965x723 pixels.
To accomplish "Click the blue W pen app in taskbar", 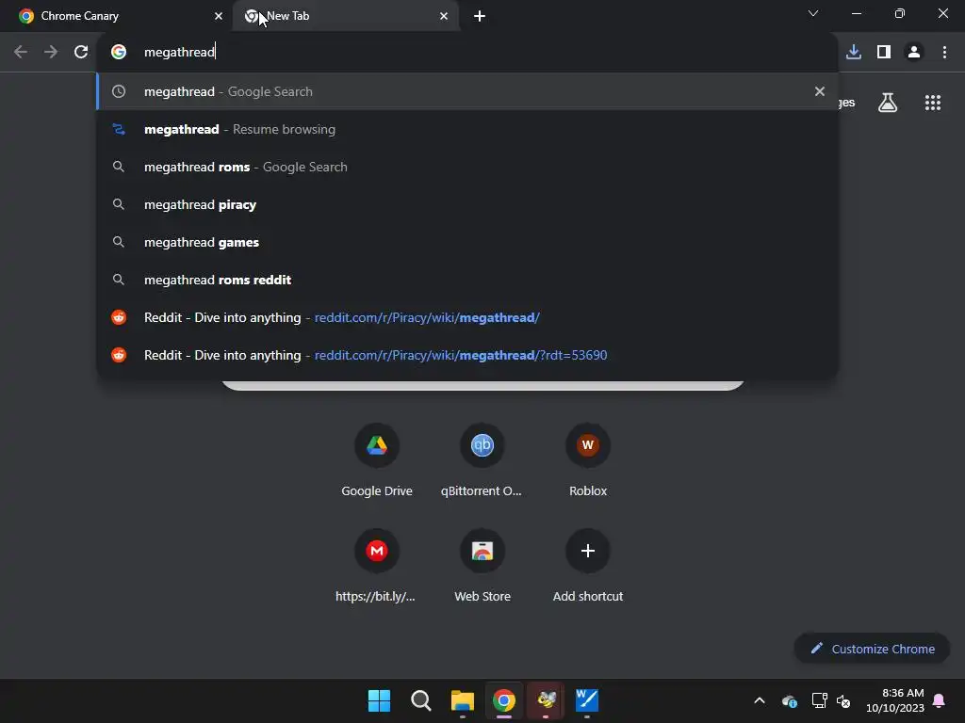I will point(587,700).
